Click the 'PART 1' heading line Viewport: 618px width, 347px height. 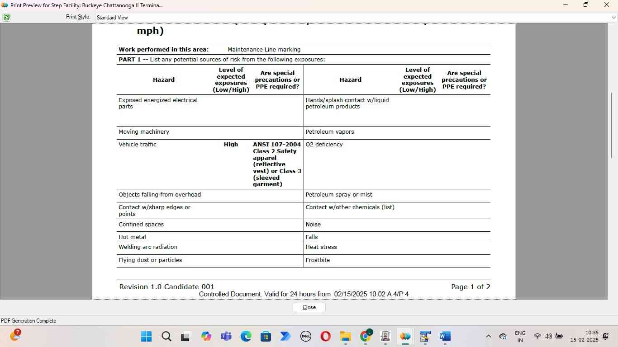click(x=222, y=60)
